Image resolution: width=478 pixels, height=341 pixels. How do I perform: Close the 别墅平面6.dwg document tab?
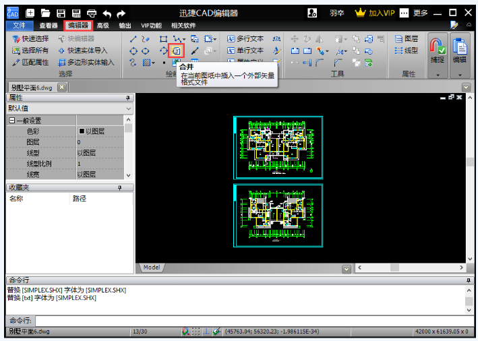(62, 88)
